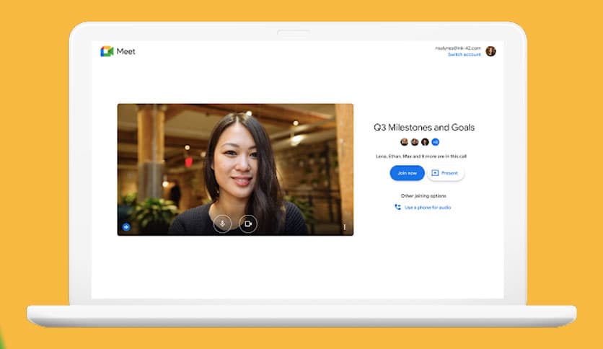The height and width of the screenshot is (349, 603).
Task: Click the second participant avatar
Action: [x=415, y=142]
